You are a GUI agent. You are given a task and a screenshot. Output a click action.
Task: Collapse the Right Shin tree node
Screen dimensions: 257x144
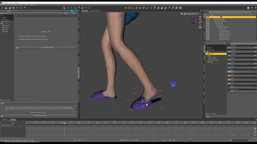tap(216, 23)
